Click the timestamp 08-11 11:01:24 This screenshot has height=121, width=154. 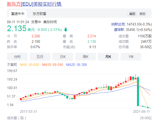[18, 22]
